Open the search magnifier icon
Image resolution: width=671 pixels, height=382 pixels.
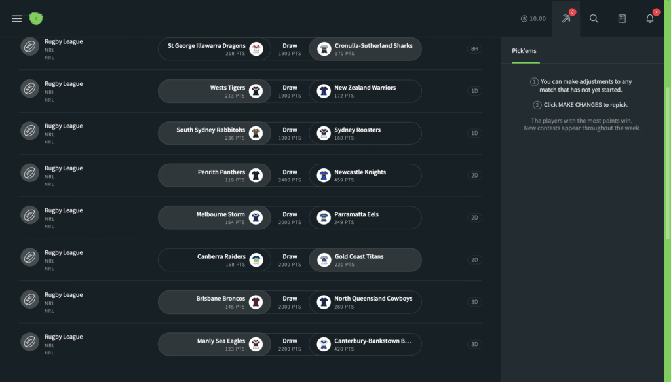pos(594,18)
